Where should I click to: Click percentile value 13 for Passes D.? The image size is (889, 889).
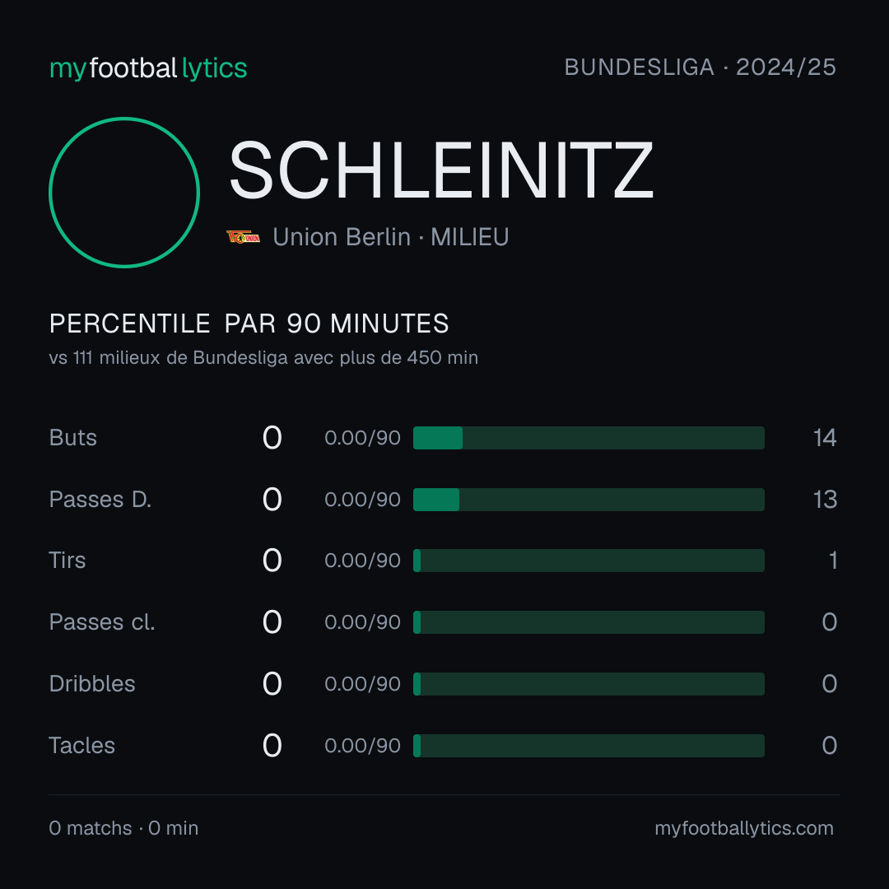tap(825, 500)
